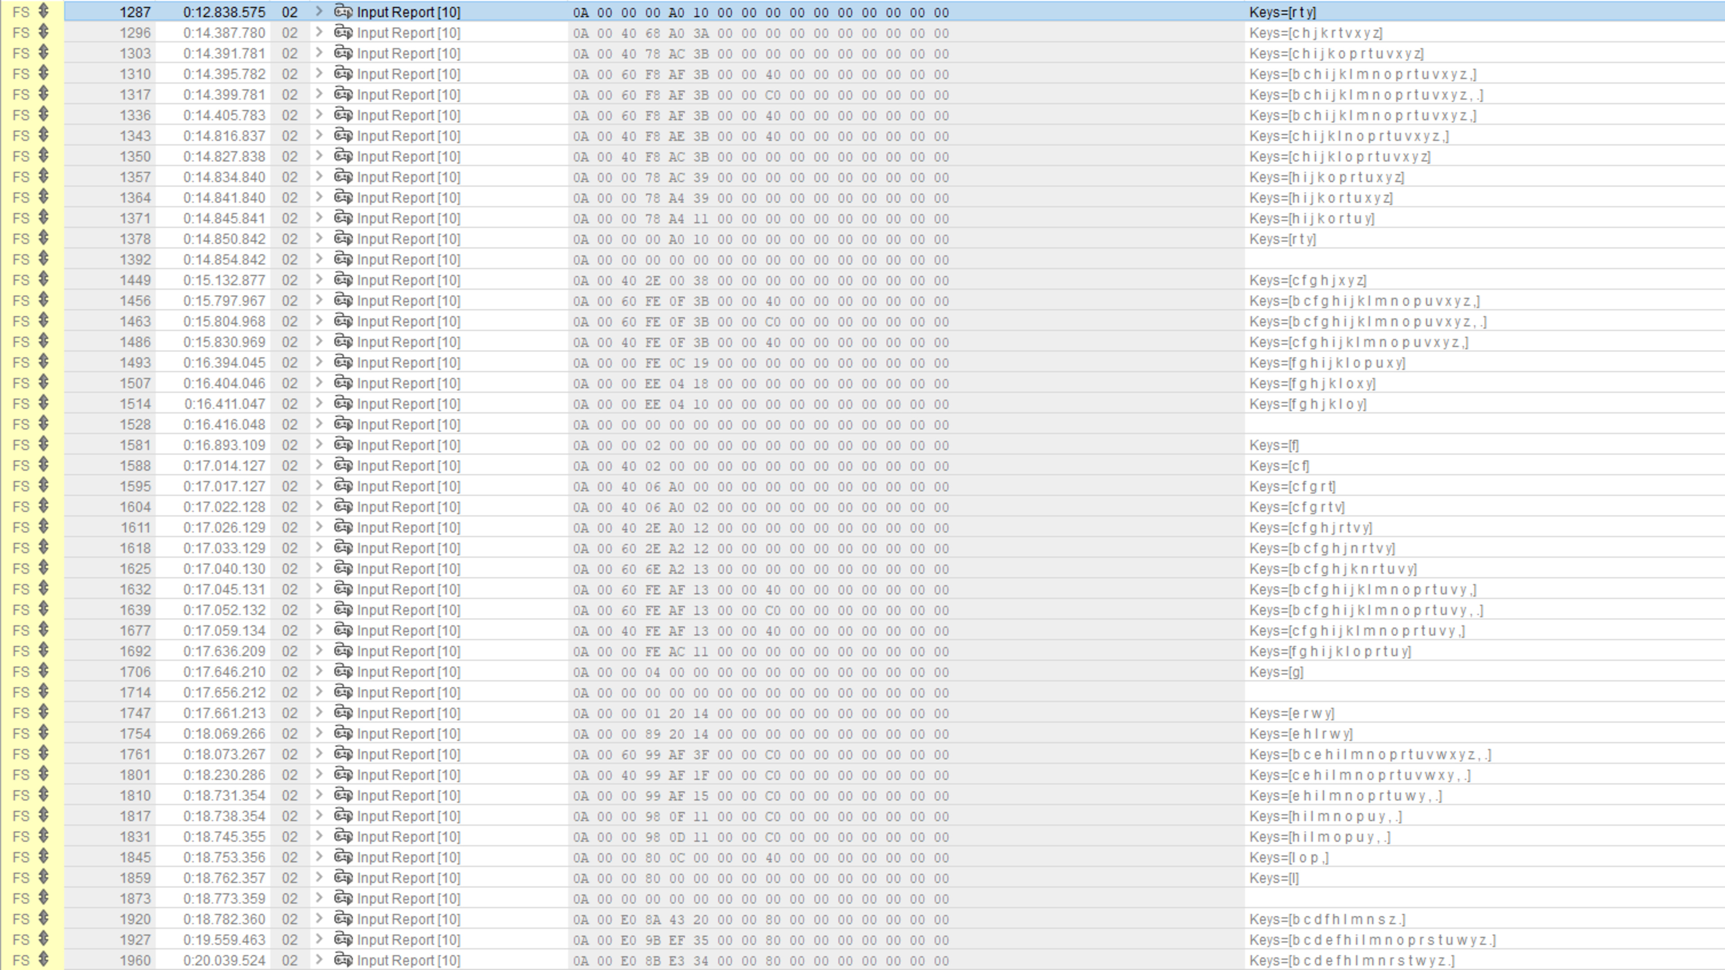The image size is (1725, 970).
Task: Click gamepad icon of Input Report 1287
Action: [343, 11]
